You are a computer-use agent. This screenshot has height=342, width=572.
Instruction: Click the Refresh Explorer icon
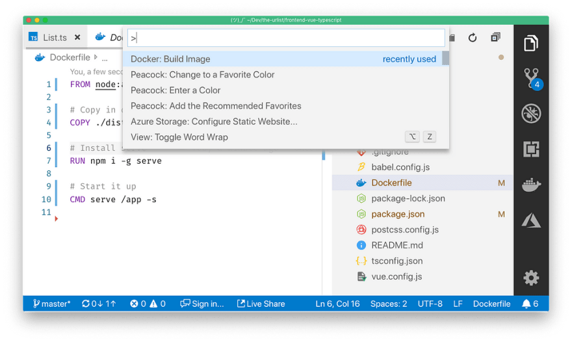point(473,37)
